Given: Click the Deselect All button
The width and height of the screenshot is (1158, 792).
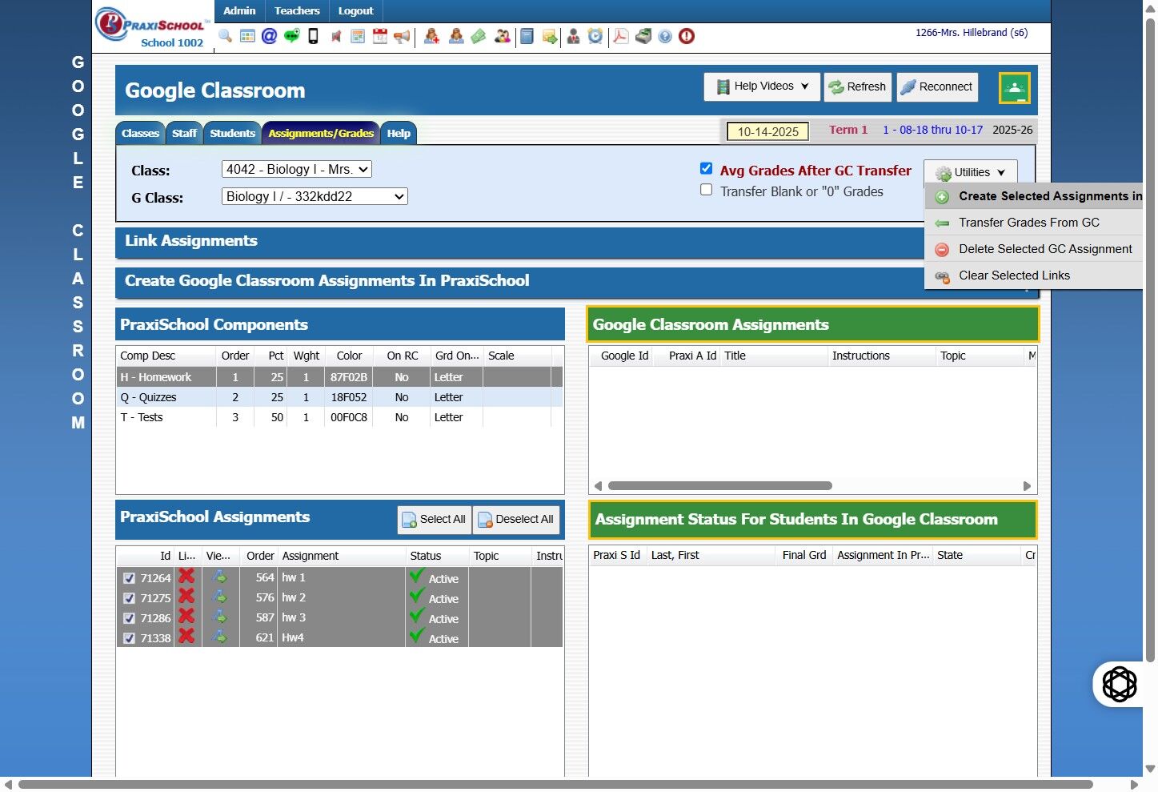Looking at the screenshot, I should click(x=516, y=520).
